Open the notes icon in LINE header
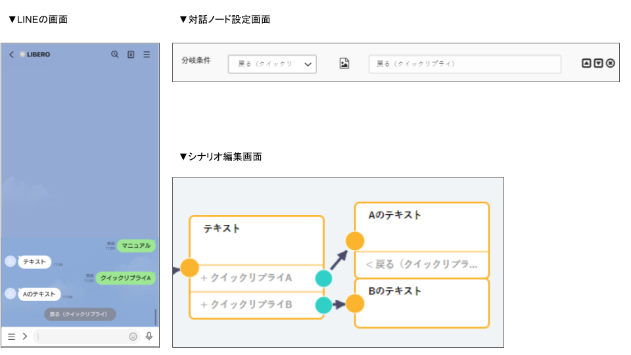This screenshot has width=631, height=355. point(131,55)
